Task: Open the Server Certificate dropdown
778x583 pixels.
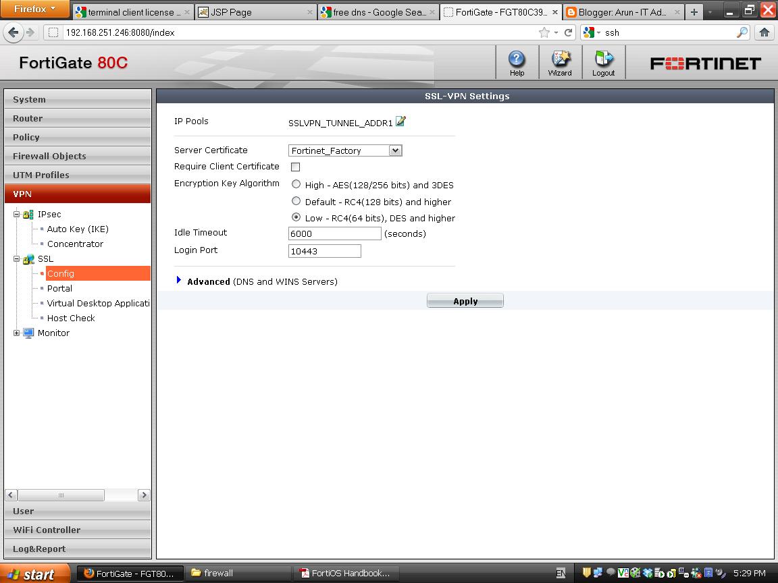Action: 395,150
